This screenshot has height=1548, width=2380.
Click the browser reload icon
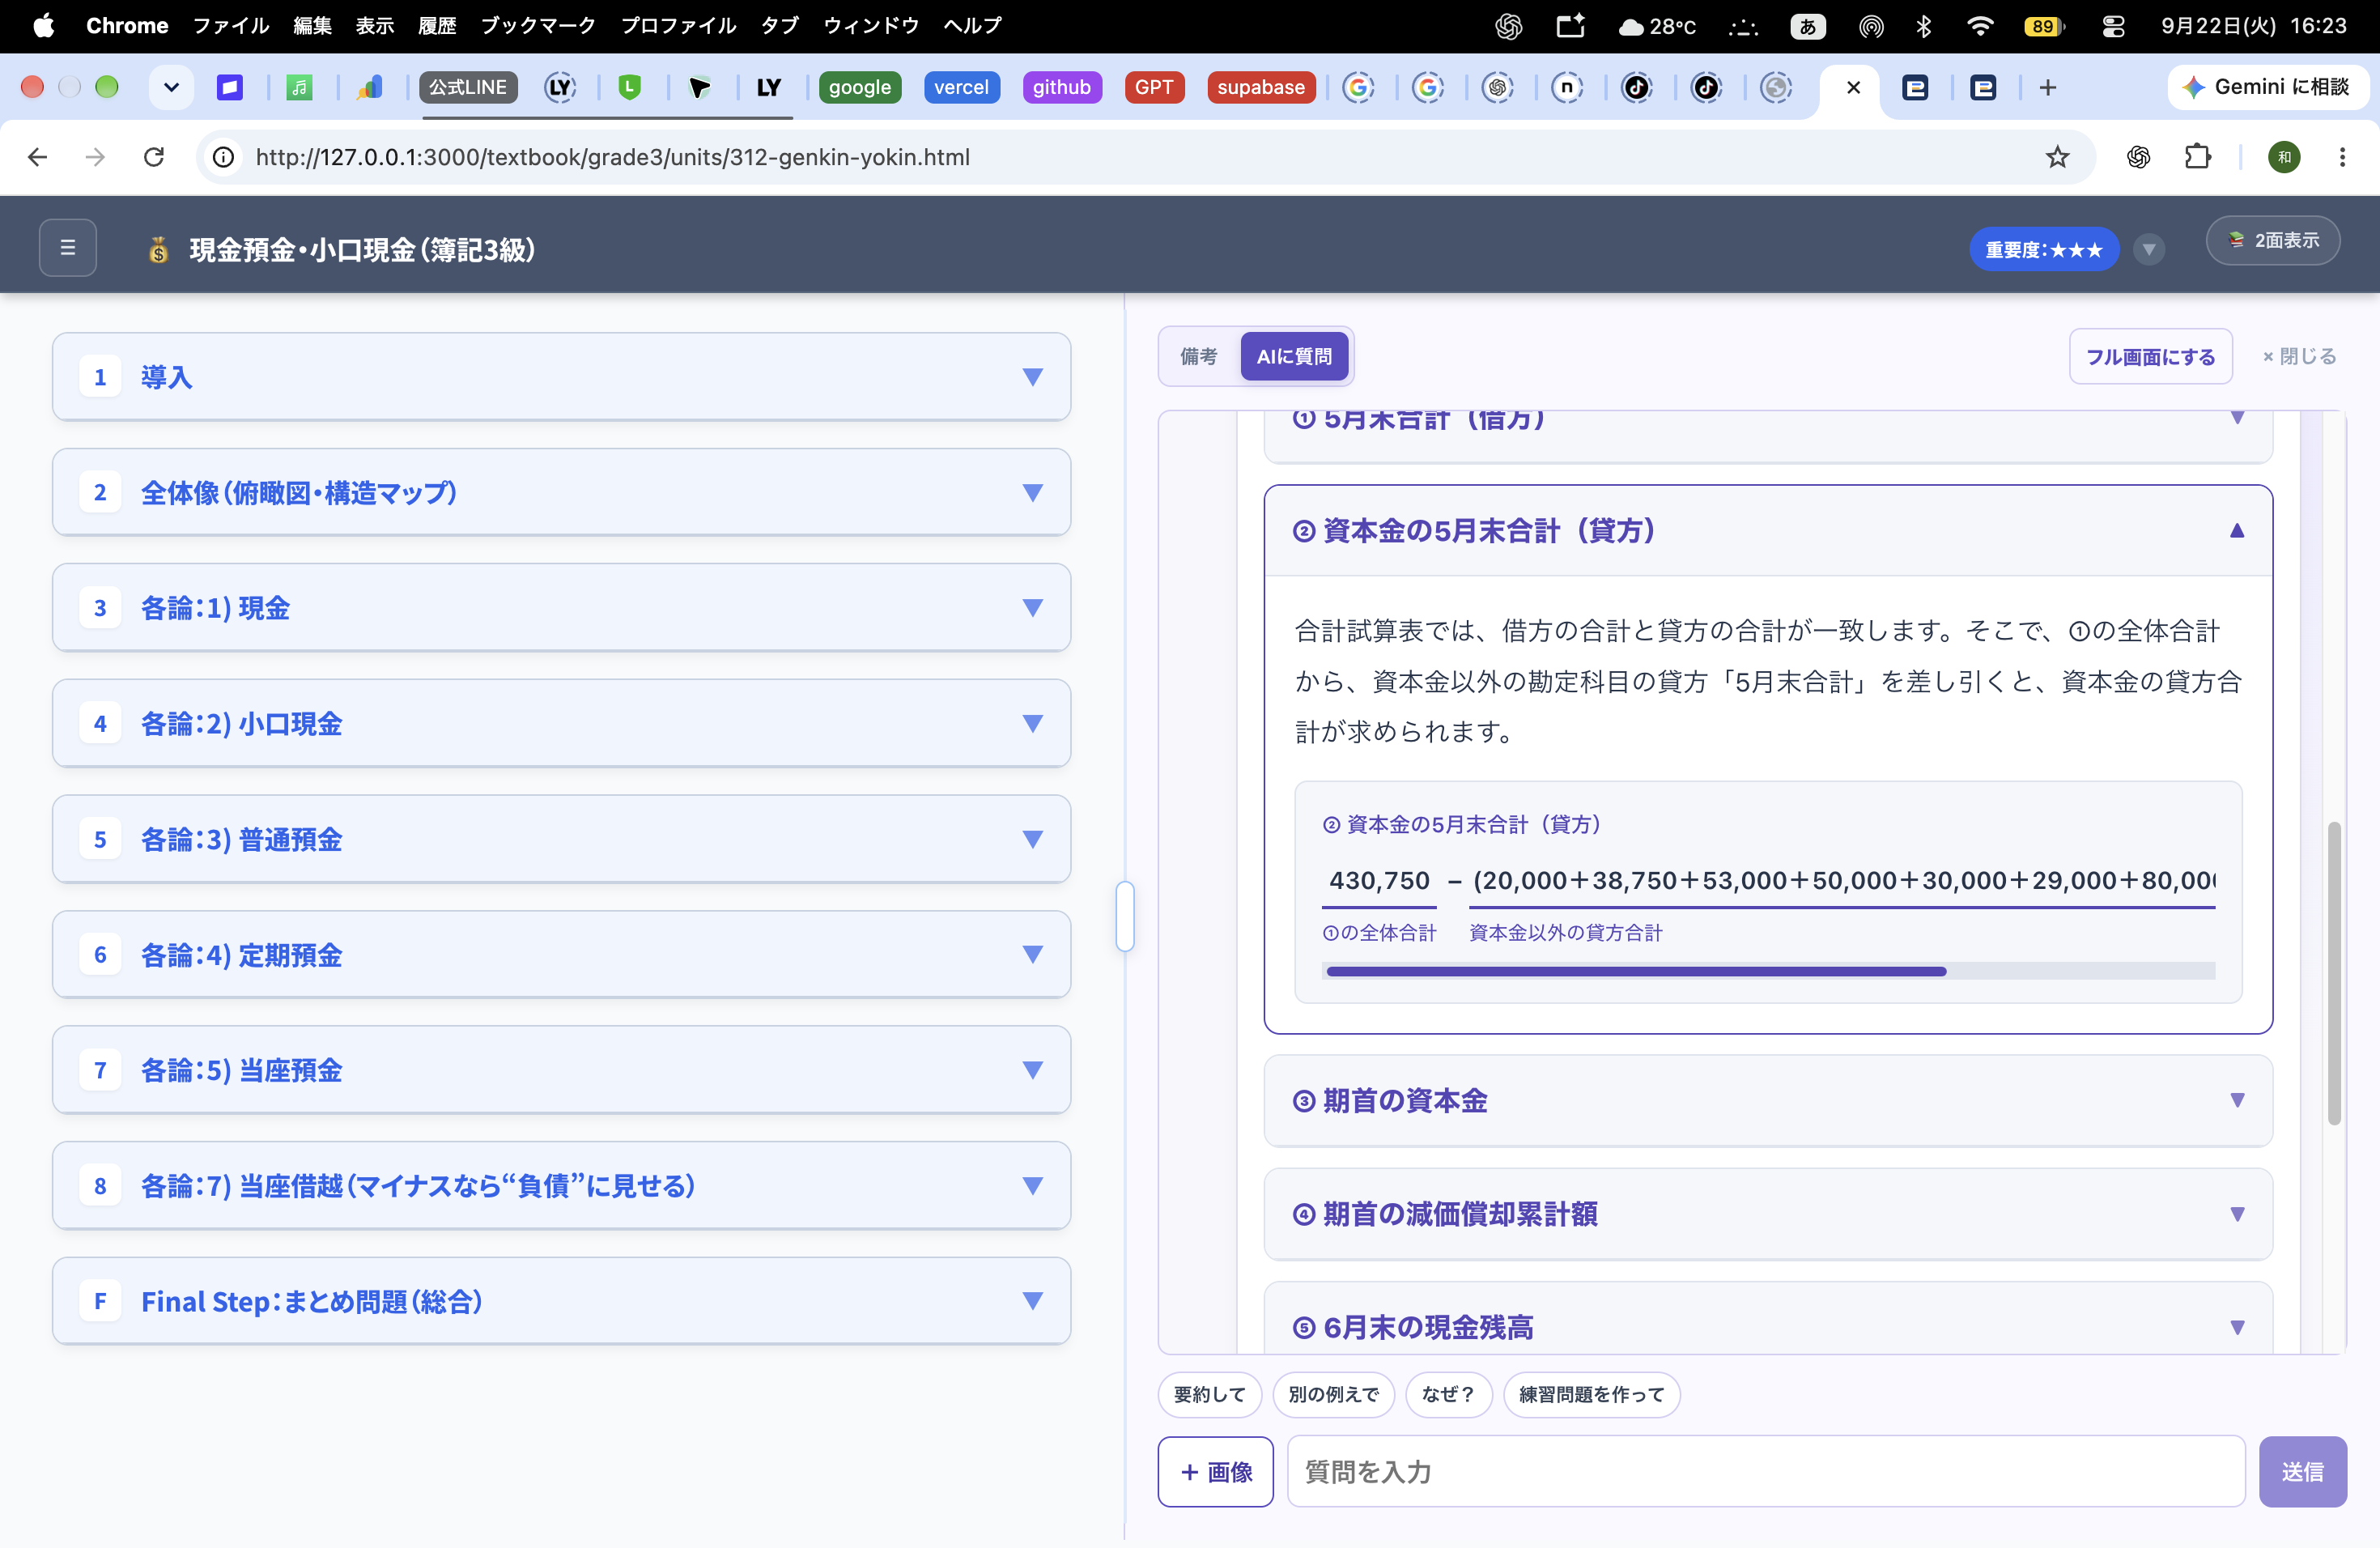coord(154,157)
